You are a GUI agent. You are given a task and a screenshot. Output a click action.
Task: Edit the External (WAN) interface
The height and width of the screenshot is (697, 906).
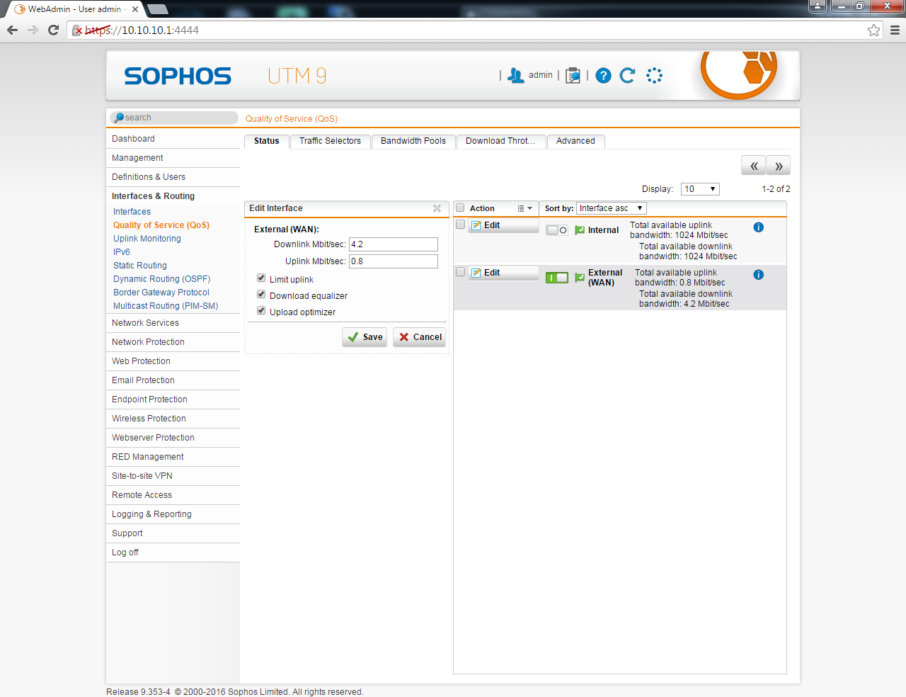pyautogui.click(x=503, y=273)
